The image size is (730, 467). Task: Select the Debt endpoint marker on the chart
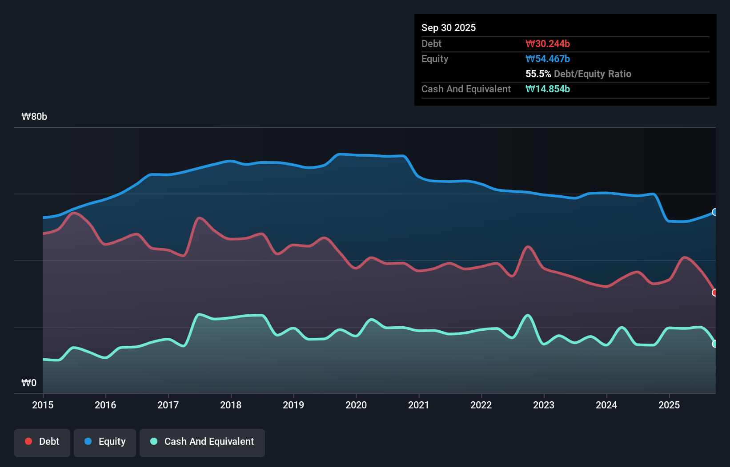point(714,293)
